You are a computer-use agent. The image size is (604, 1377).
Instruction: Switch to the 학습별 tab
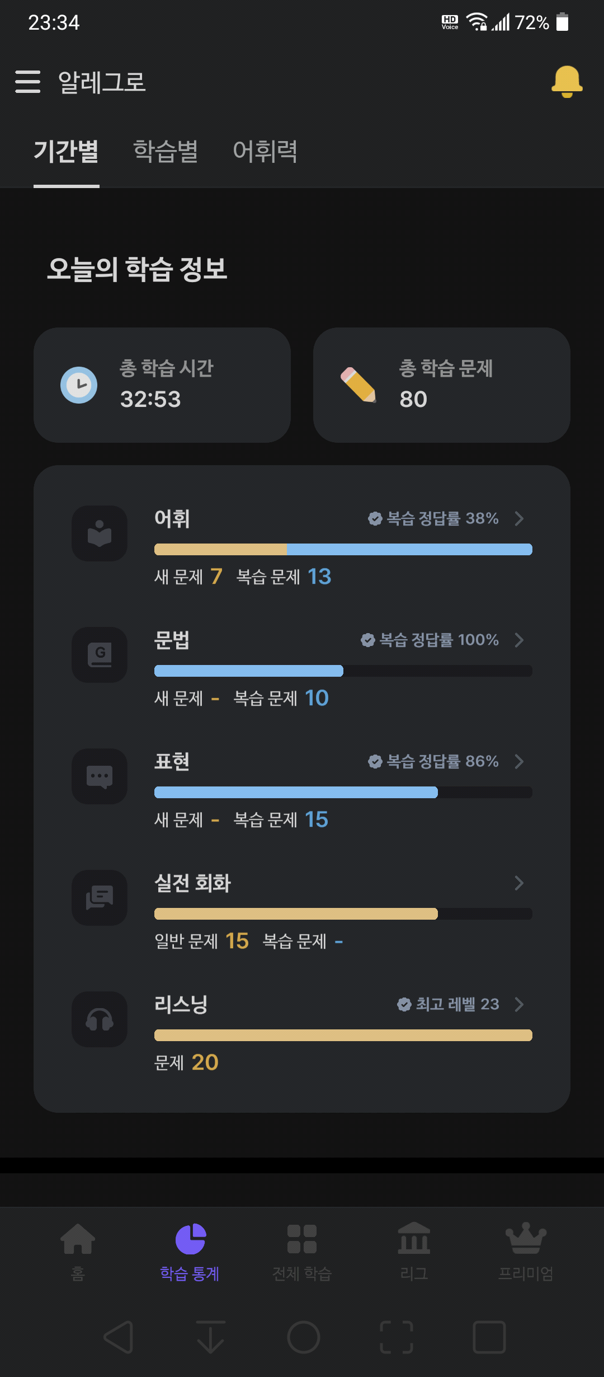[166, 152]
